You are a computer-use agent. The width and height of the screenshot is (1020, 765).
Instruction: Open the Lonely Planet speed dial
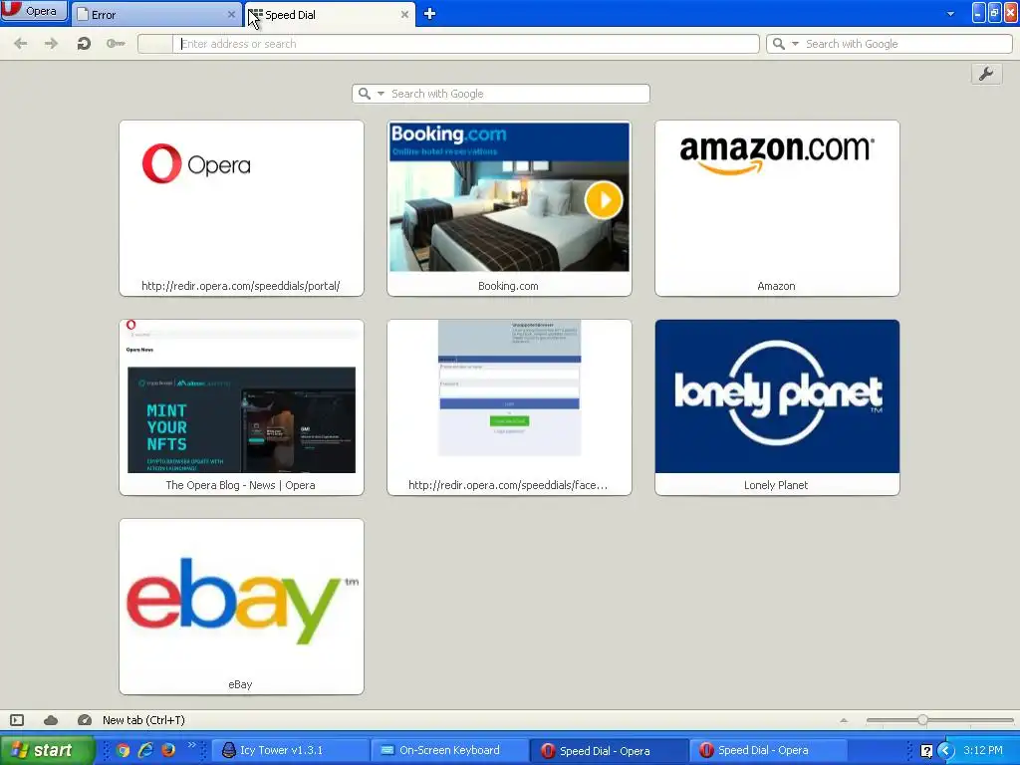pyautogui.click(x=777, y=407)
